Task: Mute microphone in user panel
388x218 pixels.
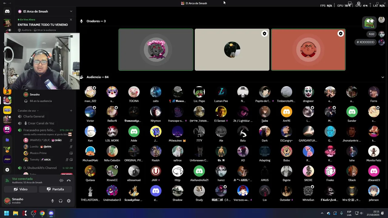Action: tap(52, 201)
